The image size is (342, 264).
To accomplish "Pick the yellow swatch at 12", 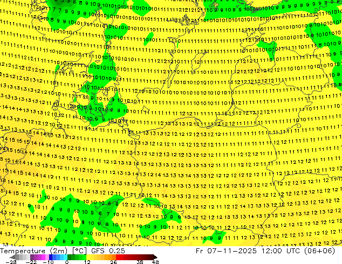I will tap(88, 257).
